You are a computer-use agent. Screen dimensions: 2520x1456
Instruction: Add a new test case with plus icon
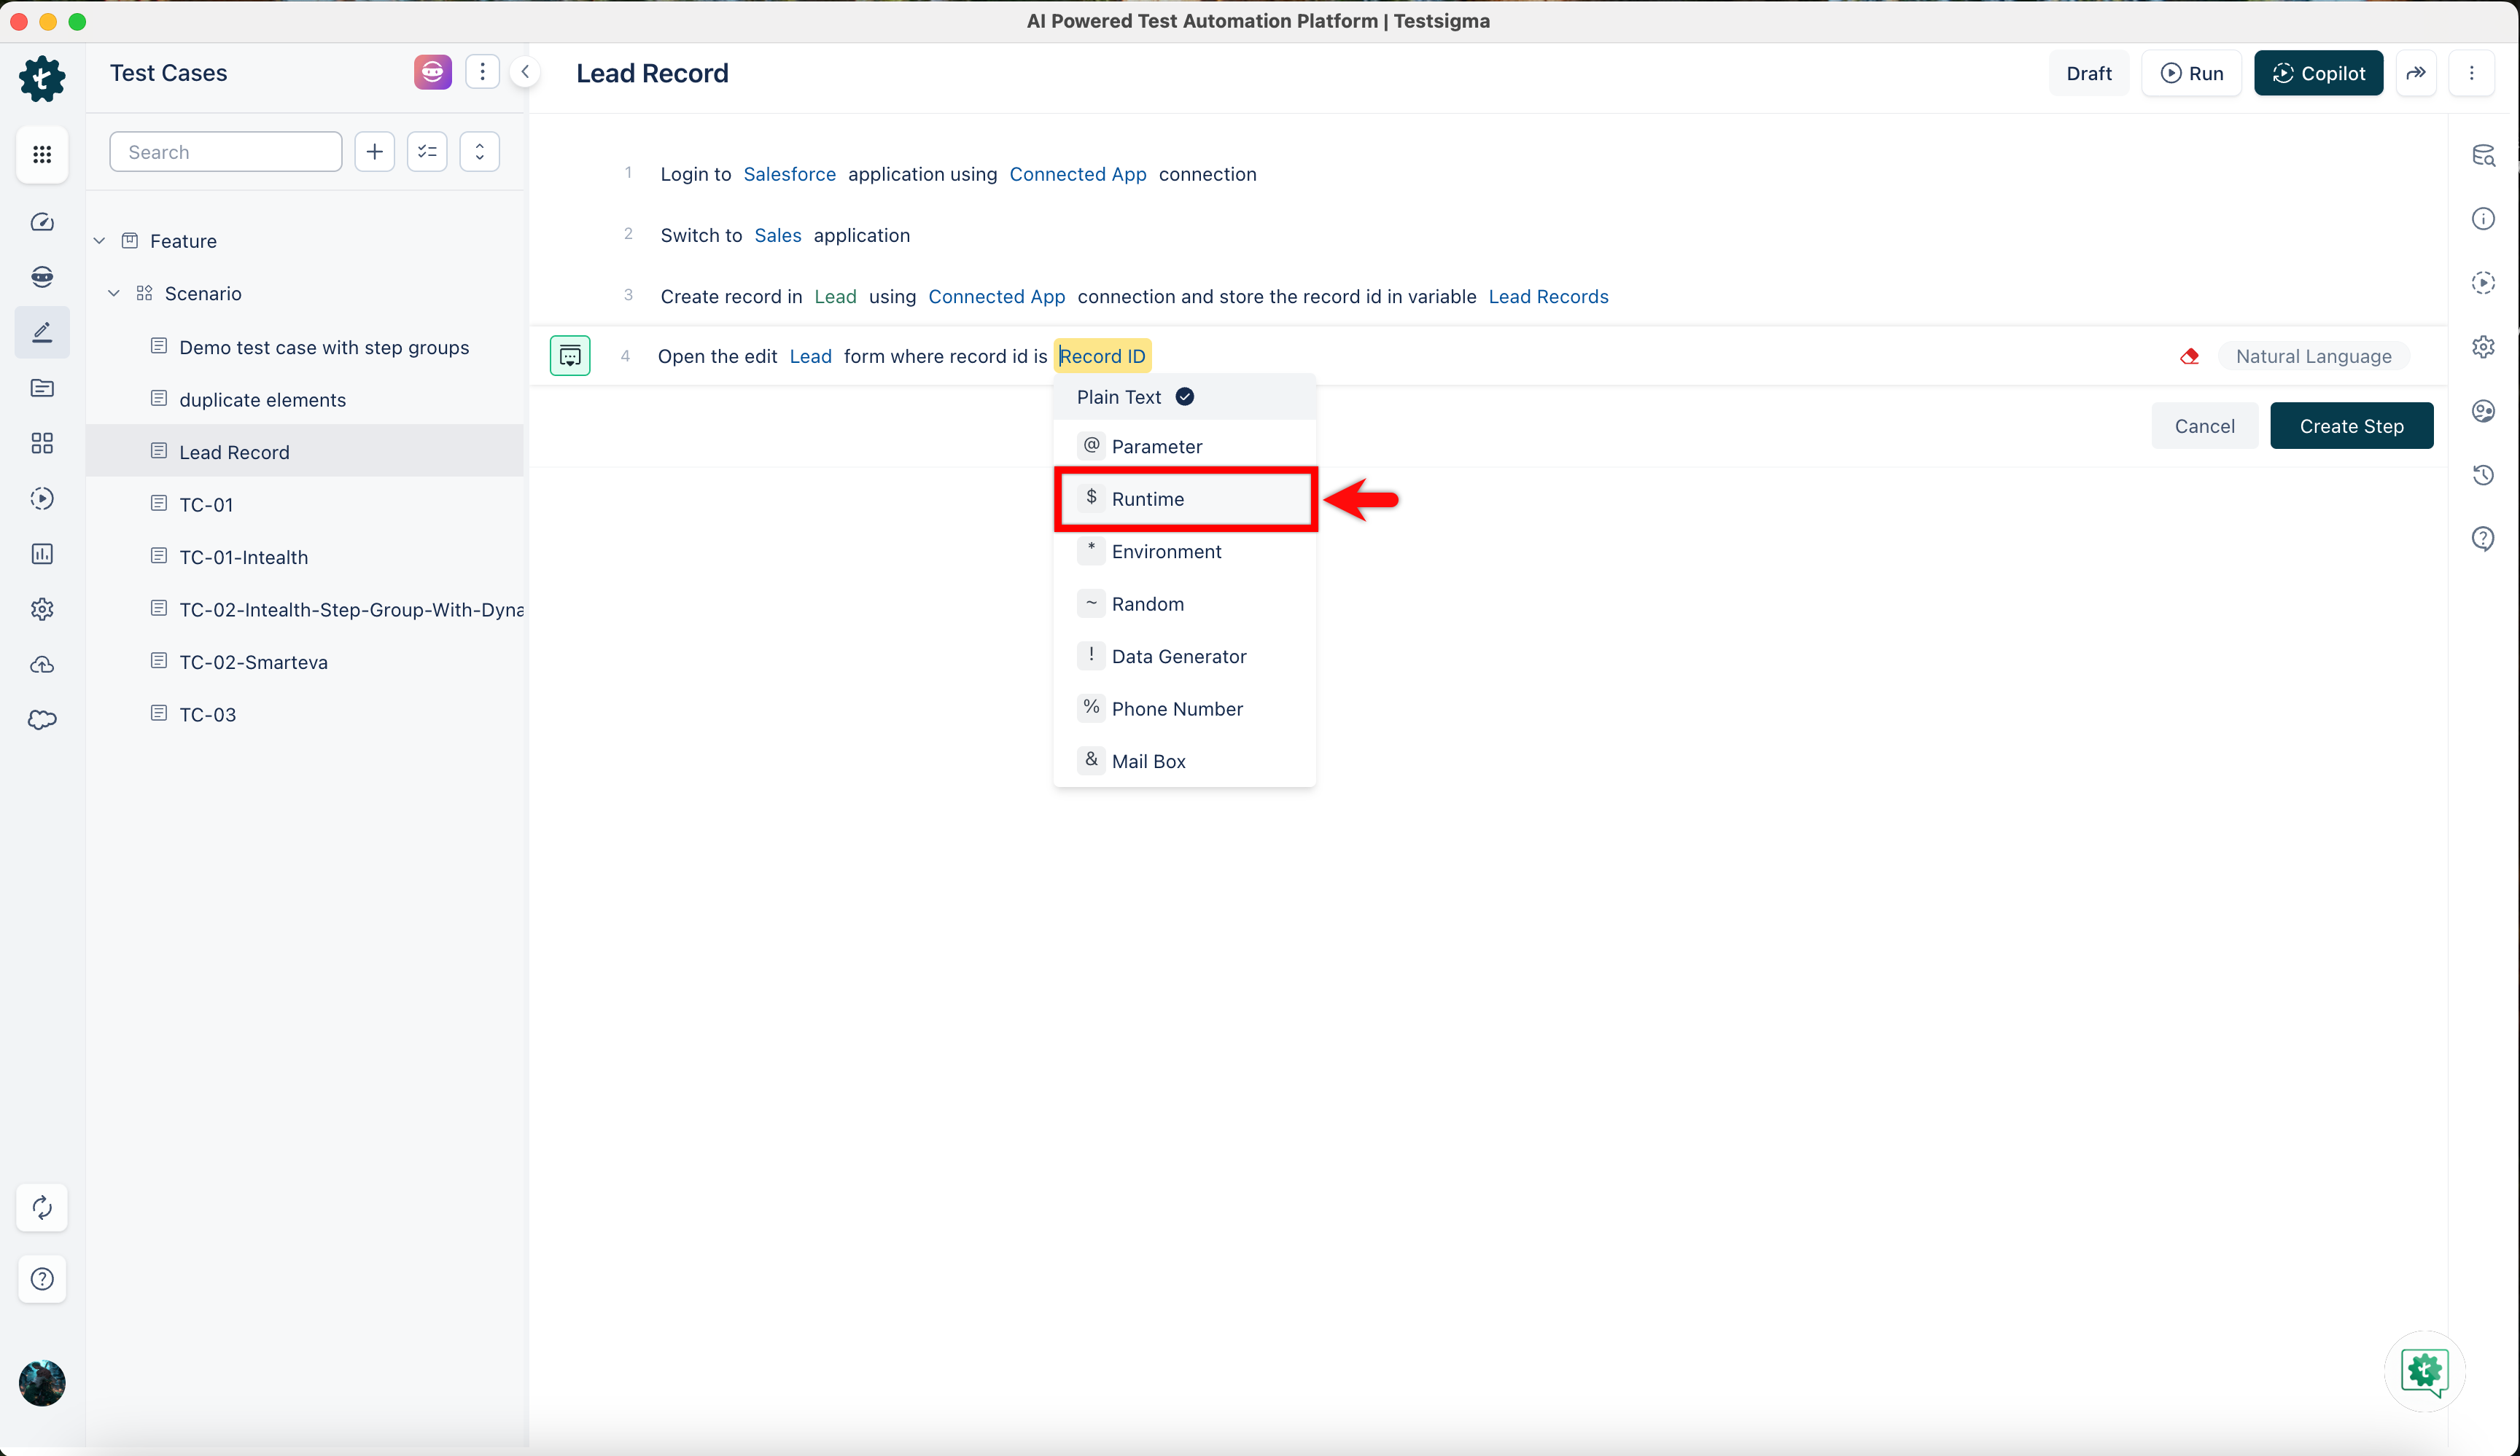point(375,152)
